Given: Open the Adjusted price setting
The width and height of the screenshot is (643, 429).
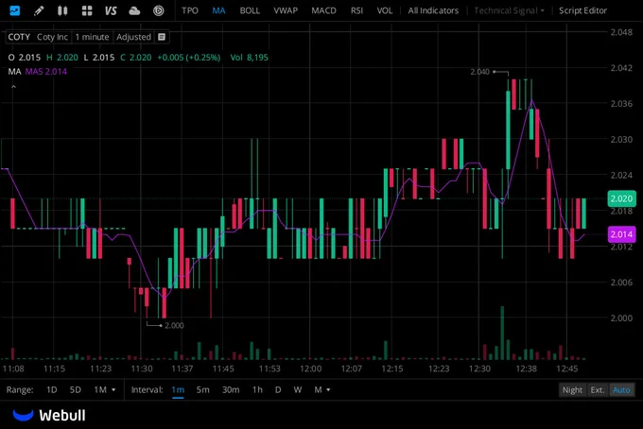Looking at the screenshot, I should pyautogui.click(x=133, y=37).
